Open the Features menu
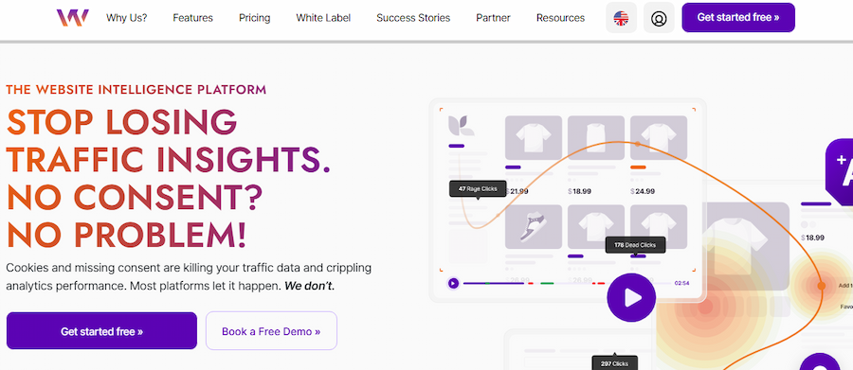The image size is (853, 370). [192, 18]
